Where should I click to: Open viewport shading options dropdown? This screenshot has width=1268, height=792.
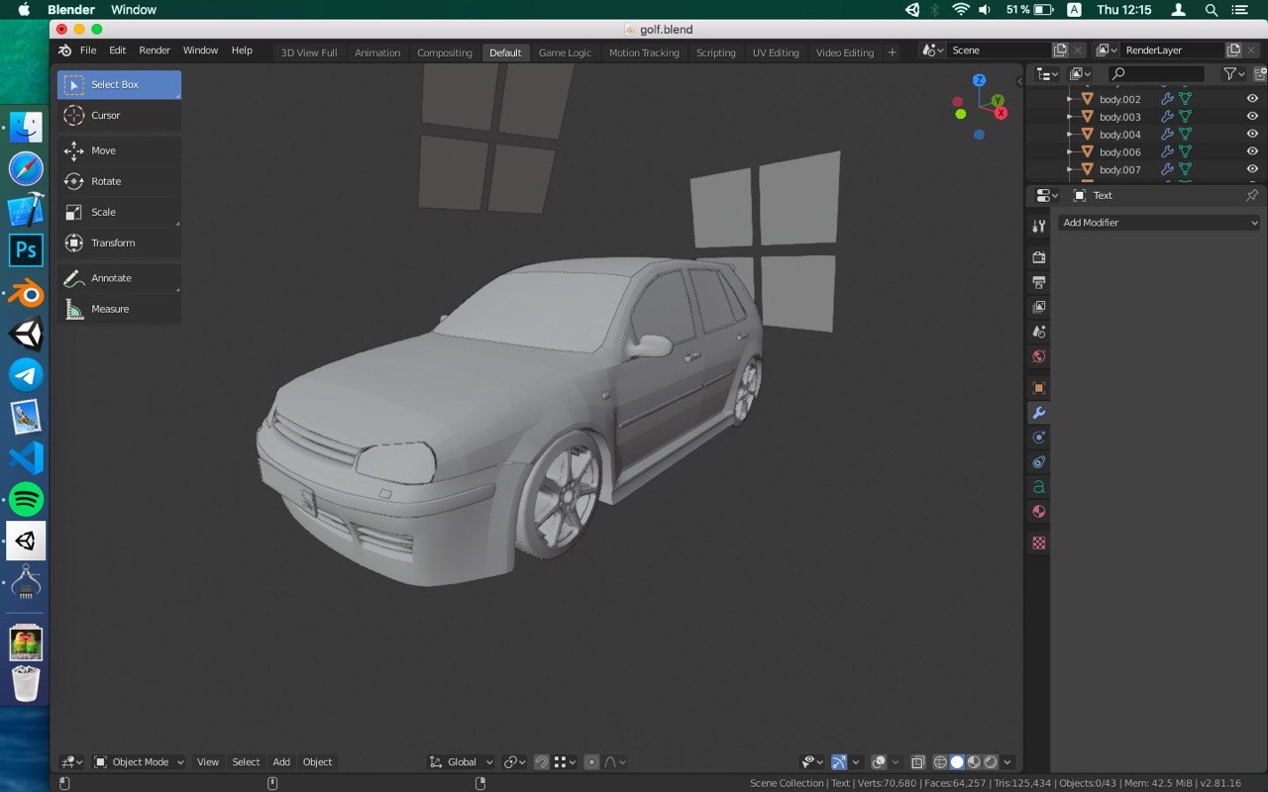click(x=1007, y=762)
